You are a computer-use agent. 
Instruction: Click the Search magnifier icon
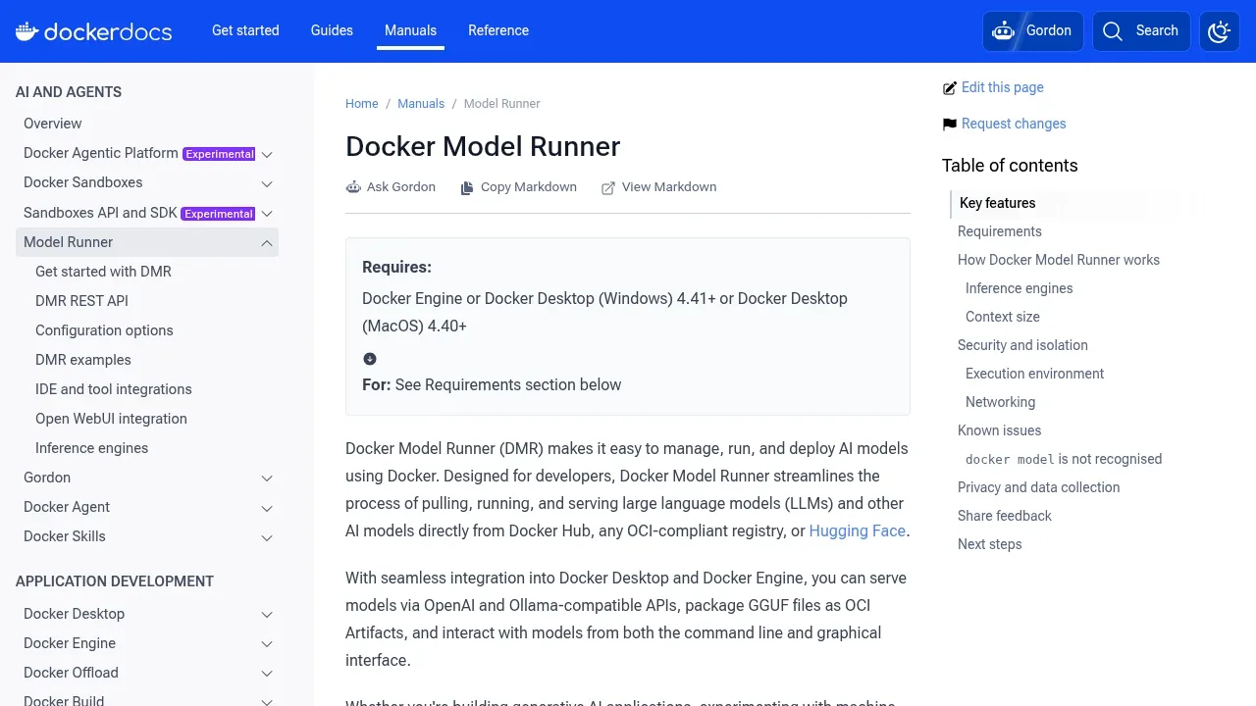point(1113,31)
